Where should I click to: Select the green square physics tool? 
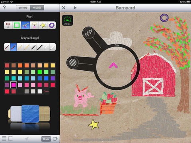pos(17,25)
